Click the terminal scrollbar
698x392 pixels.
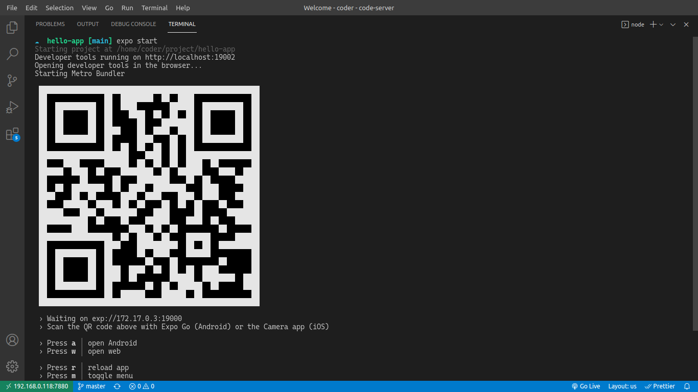click(x=694, y=183)
